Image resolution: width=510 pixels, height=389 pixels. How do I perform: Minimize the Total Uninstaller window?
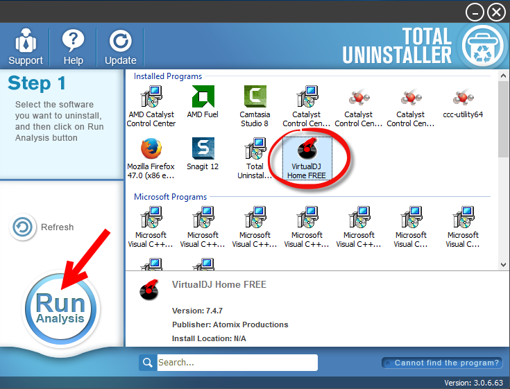pyautogui.click(x=475, y=12)
